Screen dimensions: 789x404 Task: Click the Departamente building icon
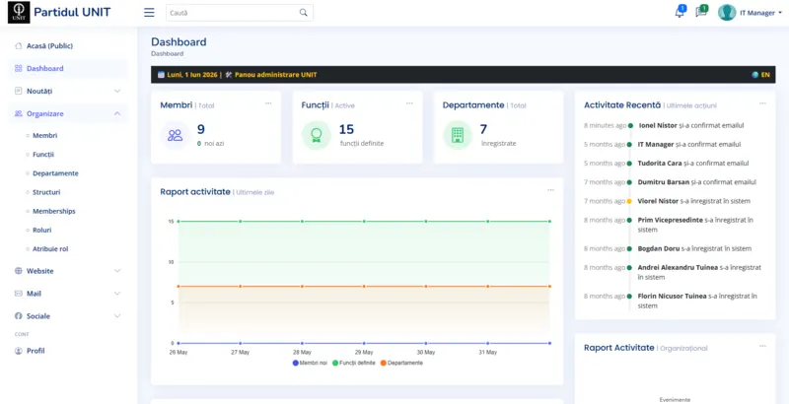pos(458,135)
